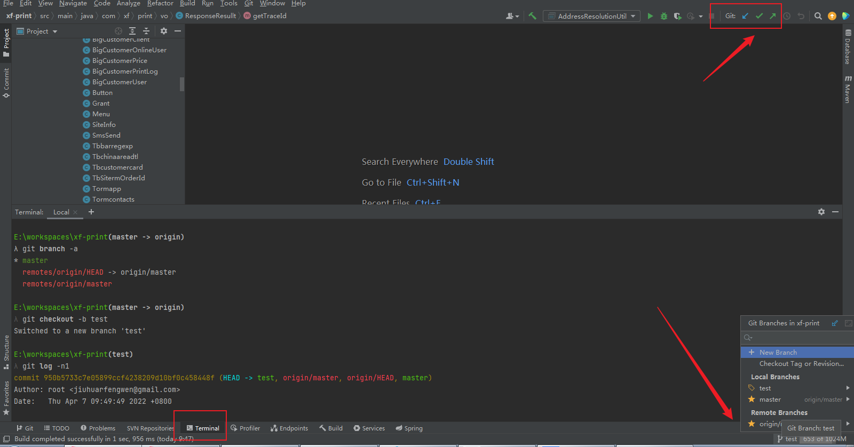Click ResponseResult in the breadcrumb bar
The height and width of the screenshot is (447, 854).
pos(206,16)
